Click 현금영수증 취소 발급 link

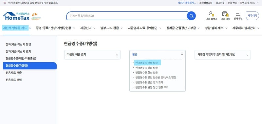(x=146, y=73)
